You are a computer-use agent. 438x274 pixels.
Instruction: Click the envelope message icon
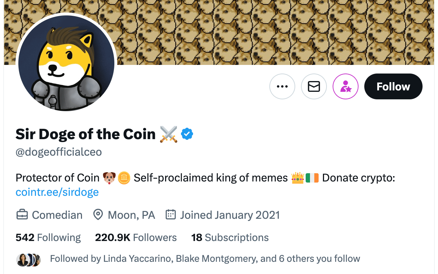coord(314,86)
